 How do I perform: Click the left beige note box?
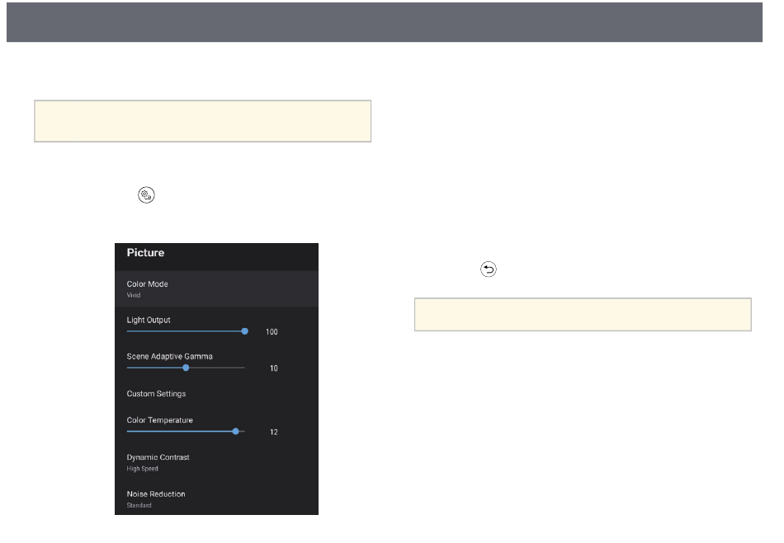click(202, 122)
